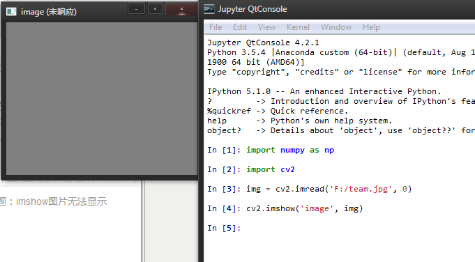Maximize the image window
The height and width of the screenshot is (262, 475).
pos(155,9)
